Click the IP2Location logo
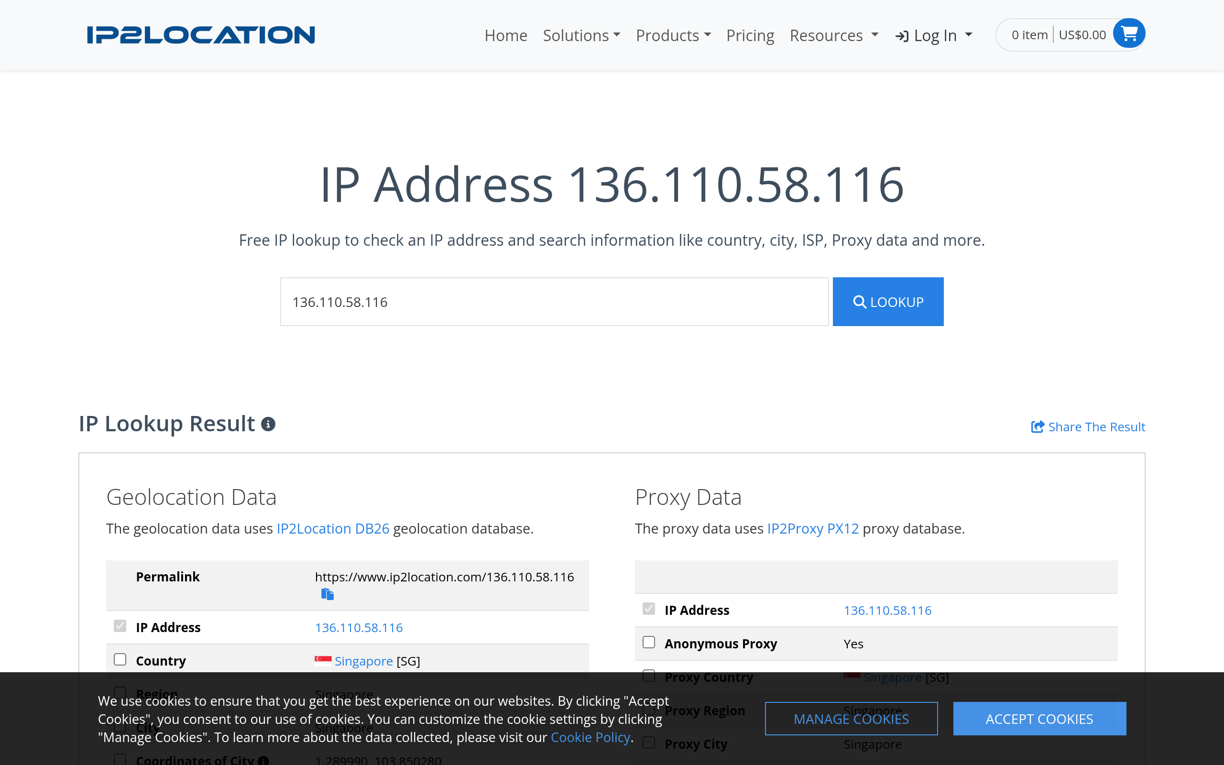The image size is (1224, 765). point(201,35)
